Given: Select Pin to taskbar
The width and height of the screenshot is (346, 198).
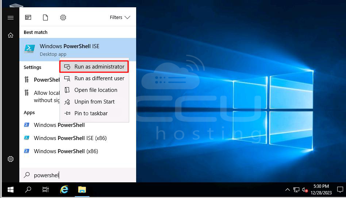Looking at the screenshot, I should pos(94,113).
